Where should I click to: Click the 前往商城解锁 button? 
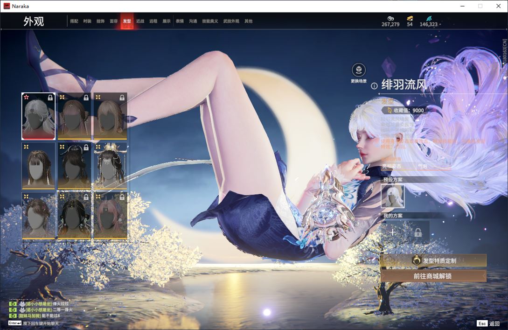(433, 276)
